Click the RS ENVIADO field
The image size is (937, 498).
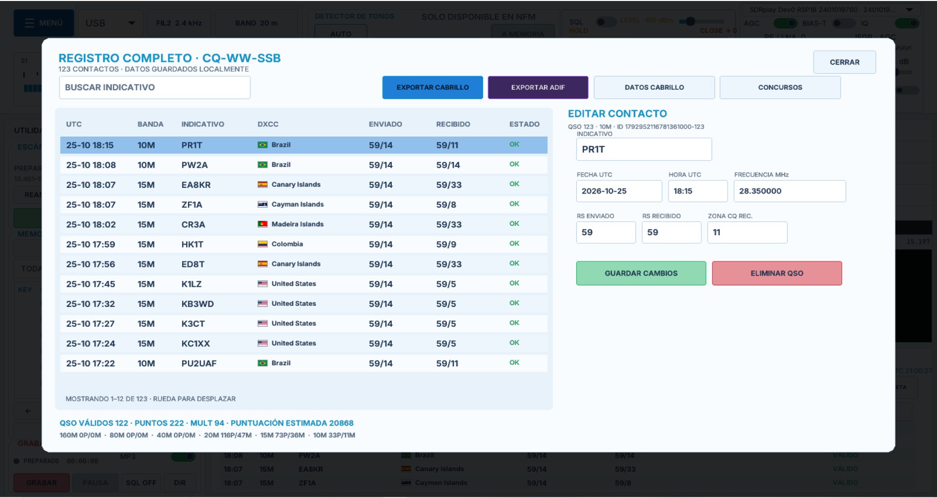click(x=606, y=232)
